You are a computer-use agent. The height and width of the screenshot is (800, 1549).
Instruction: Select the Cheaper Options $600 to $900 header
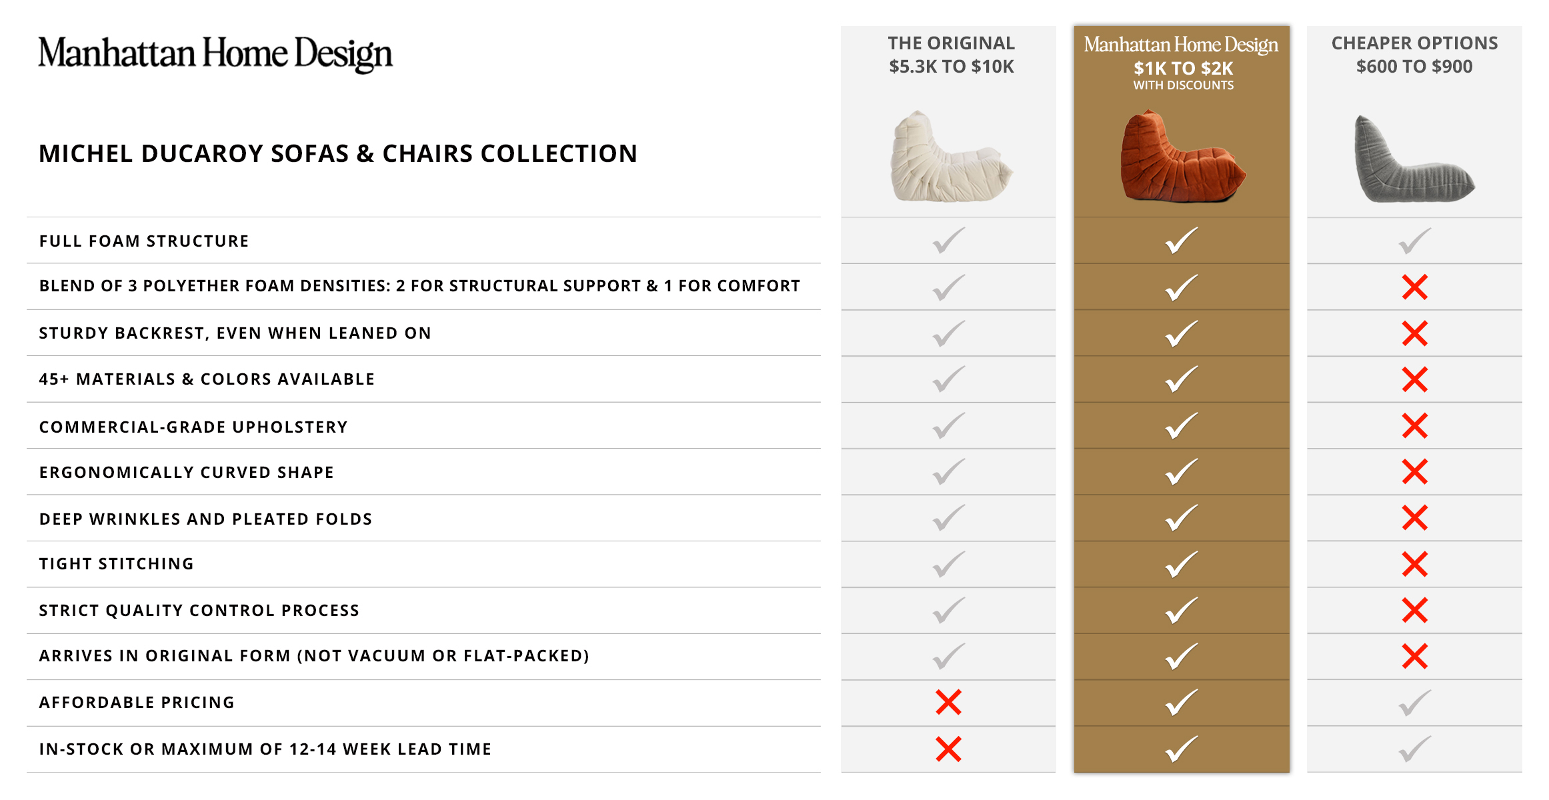(1414, 55)
